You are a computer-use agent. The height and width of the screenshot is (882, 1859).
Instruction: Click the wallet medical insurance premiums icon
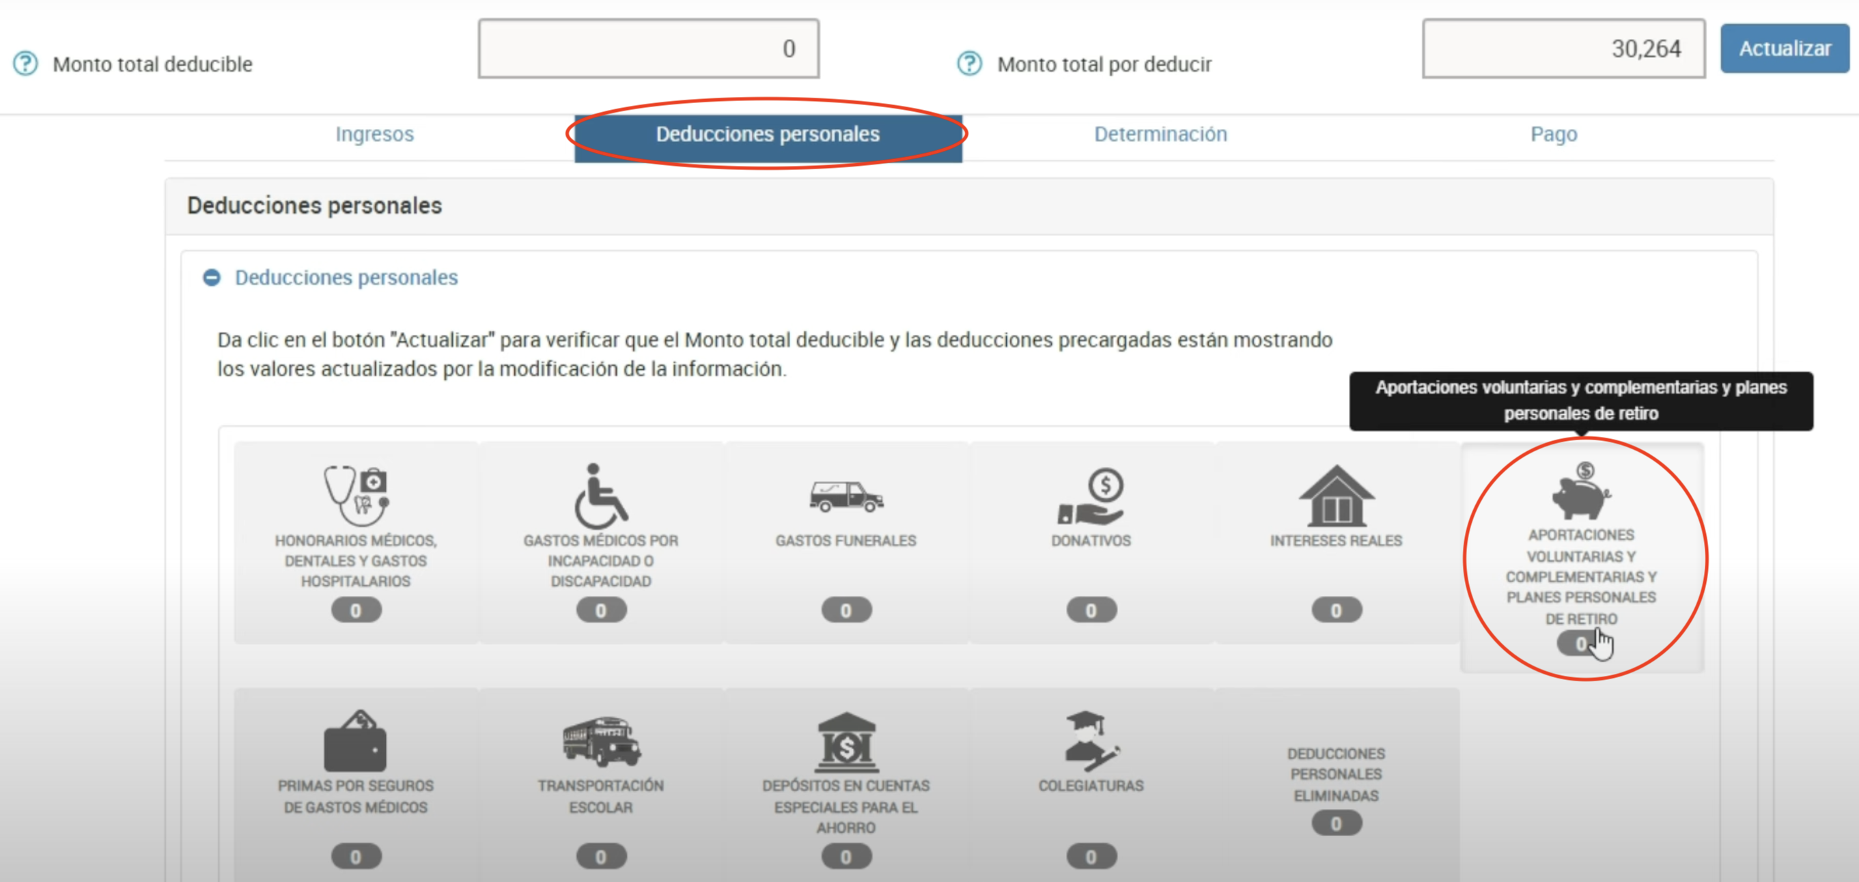click(355, 741)
